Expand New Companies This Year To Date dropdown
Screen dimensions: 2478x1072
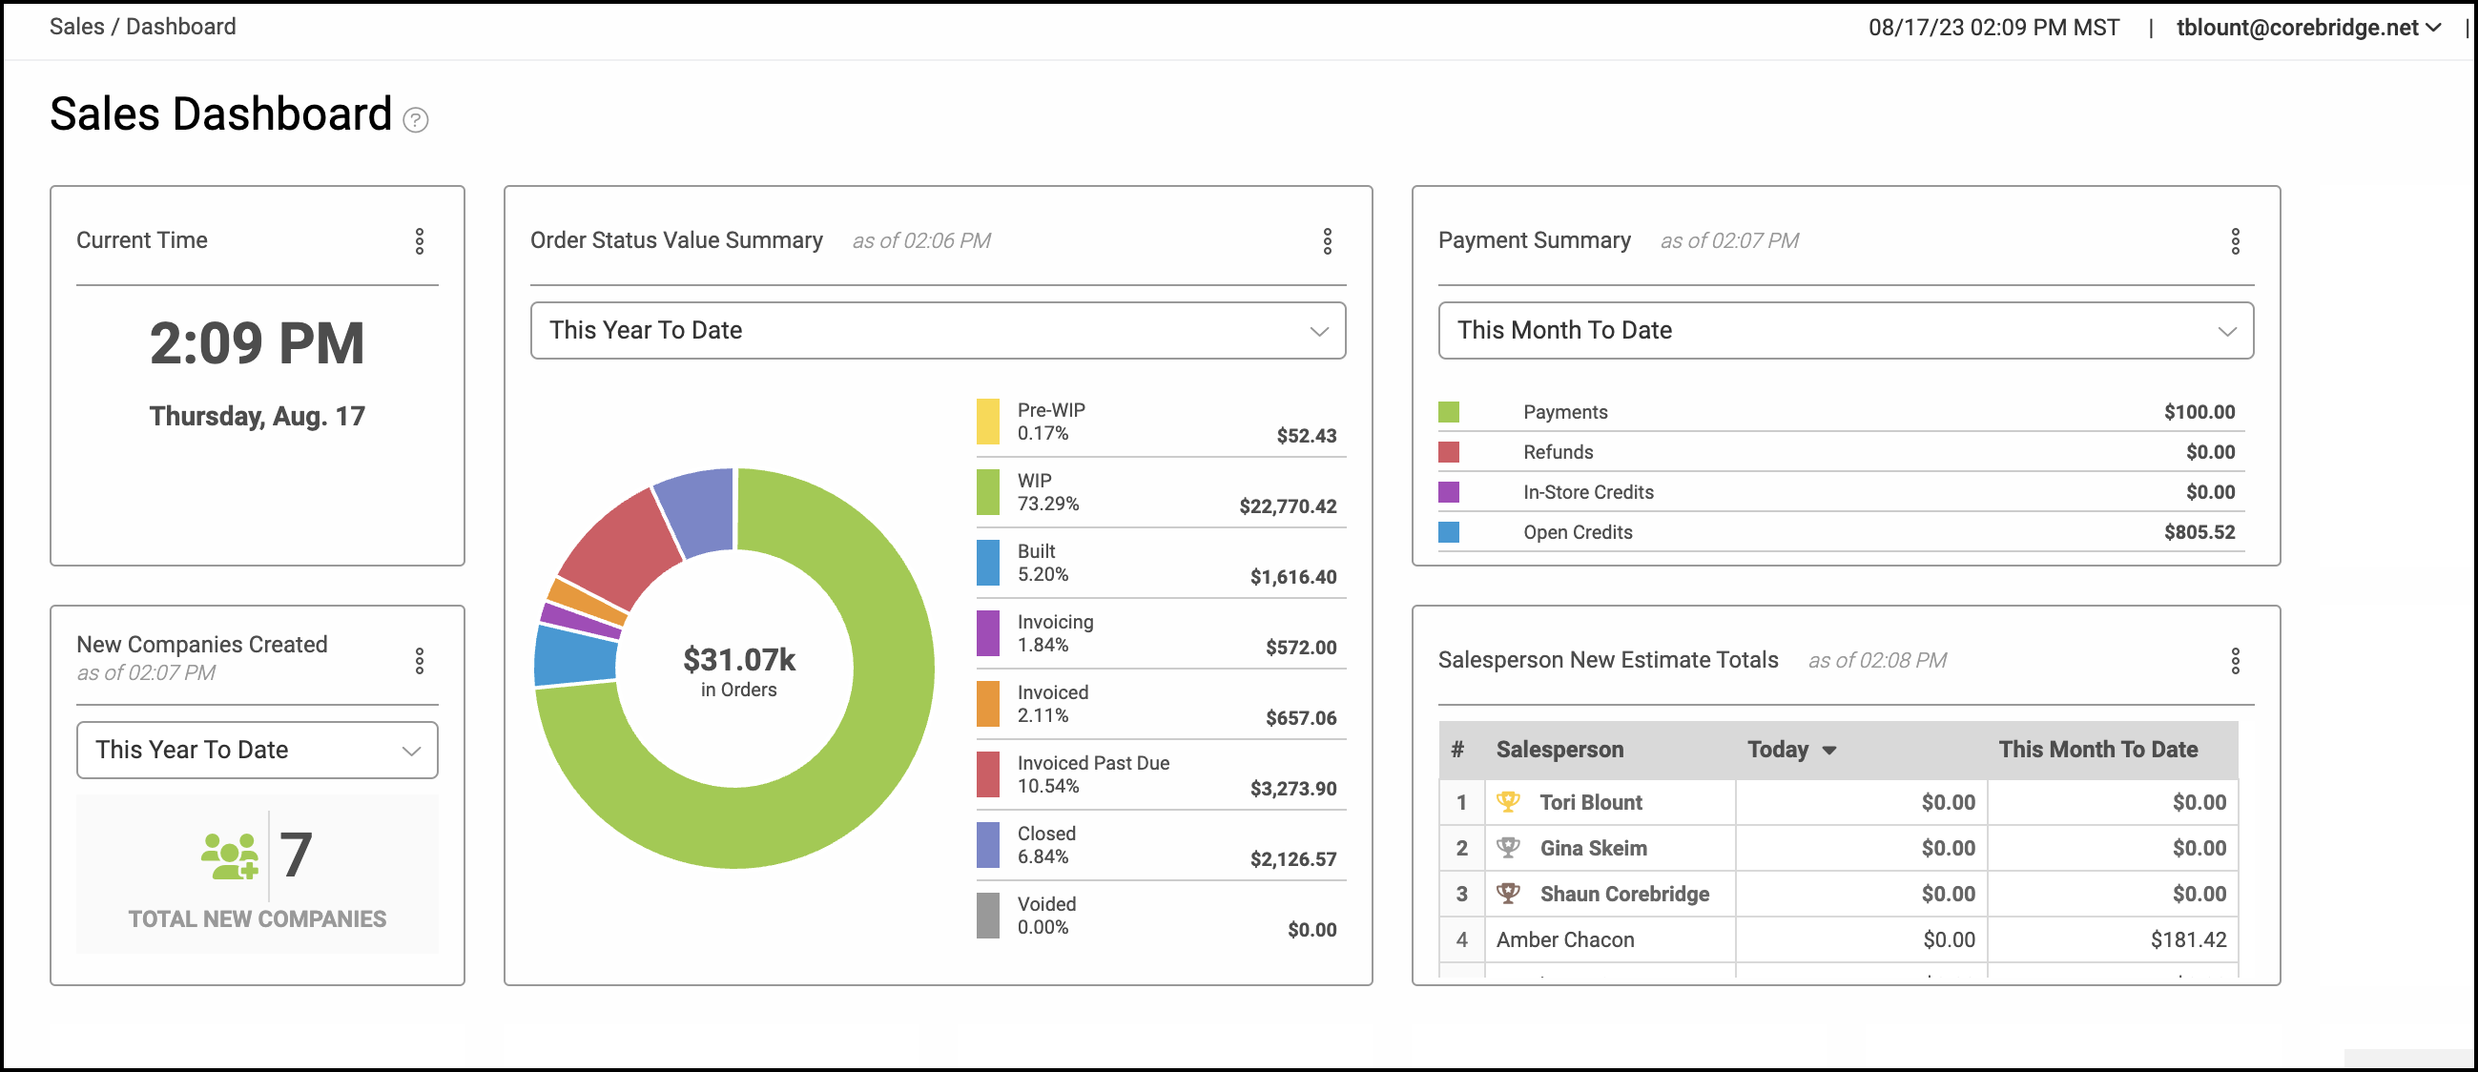pyautogui.click(x=257, y=750)
